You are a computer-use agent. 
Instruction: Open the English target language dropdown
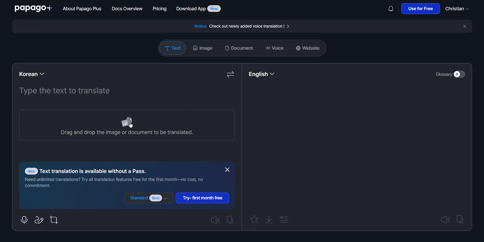pyautogui.click(x=261, y=74)
